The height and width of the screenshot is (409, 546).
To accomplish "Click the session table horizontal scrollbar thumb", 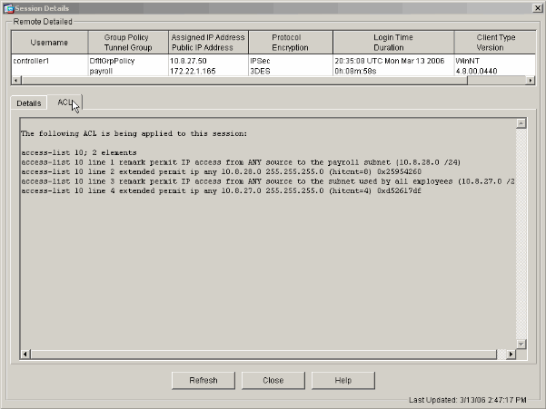I will click(244, 81).
